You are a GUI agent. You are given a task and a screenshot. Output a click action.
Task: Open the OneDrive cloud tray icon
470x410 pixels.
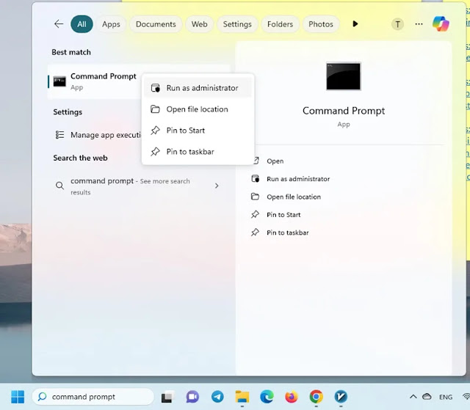click(427, 397)
